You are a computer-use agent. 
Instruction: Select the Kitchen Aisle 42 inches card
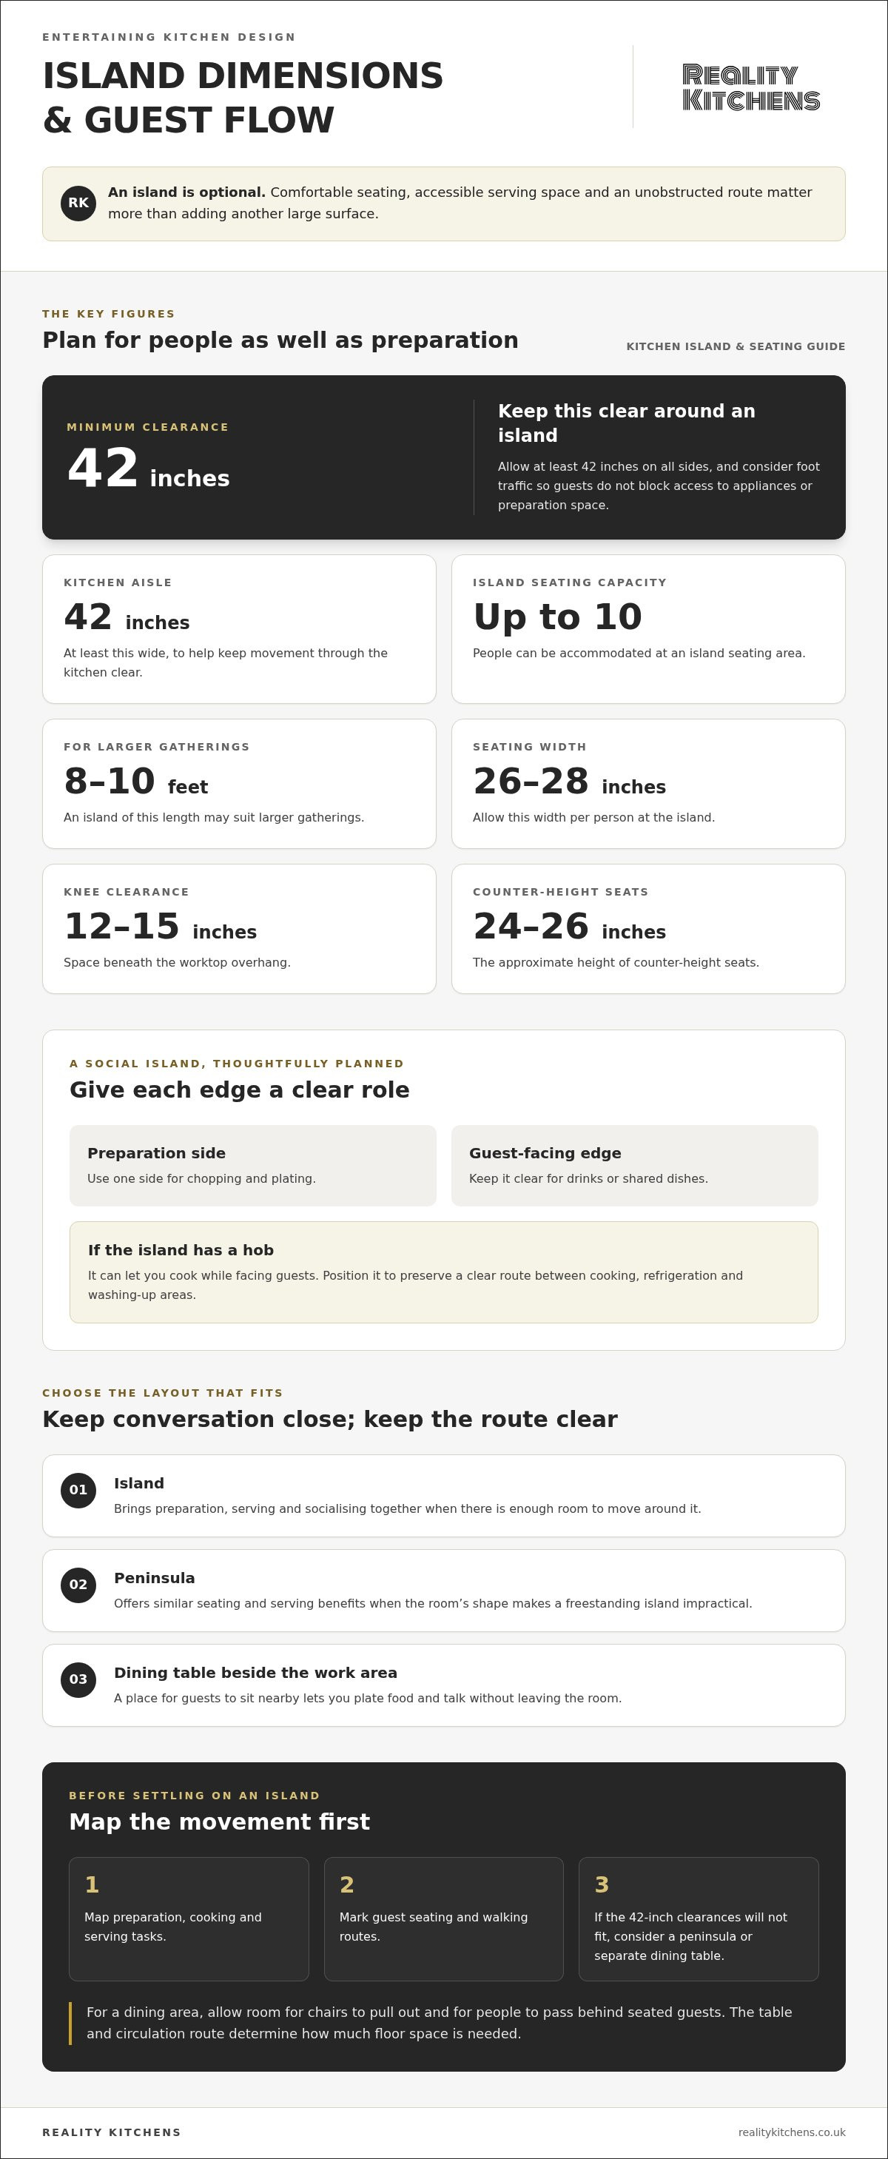pos(240,629)
